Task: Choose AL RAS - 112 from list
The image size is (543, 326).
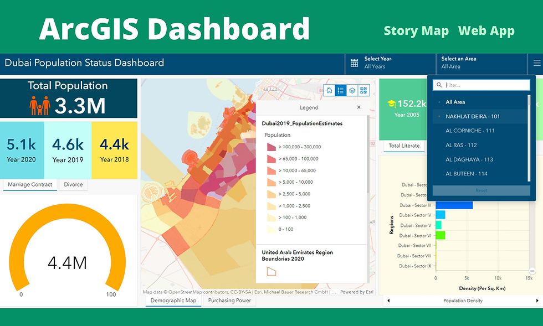Action: 480,145
